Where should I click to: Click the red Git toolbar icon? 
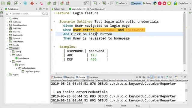pos(32,3)
